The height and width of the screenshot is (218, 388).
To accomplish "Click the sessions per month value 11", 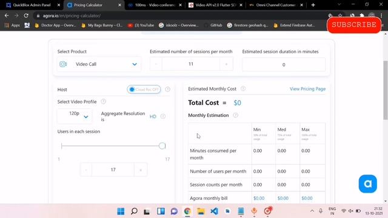I will tap(191, 64).
